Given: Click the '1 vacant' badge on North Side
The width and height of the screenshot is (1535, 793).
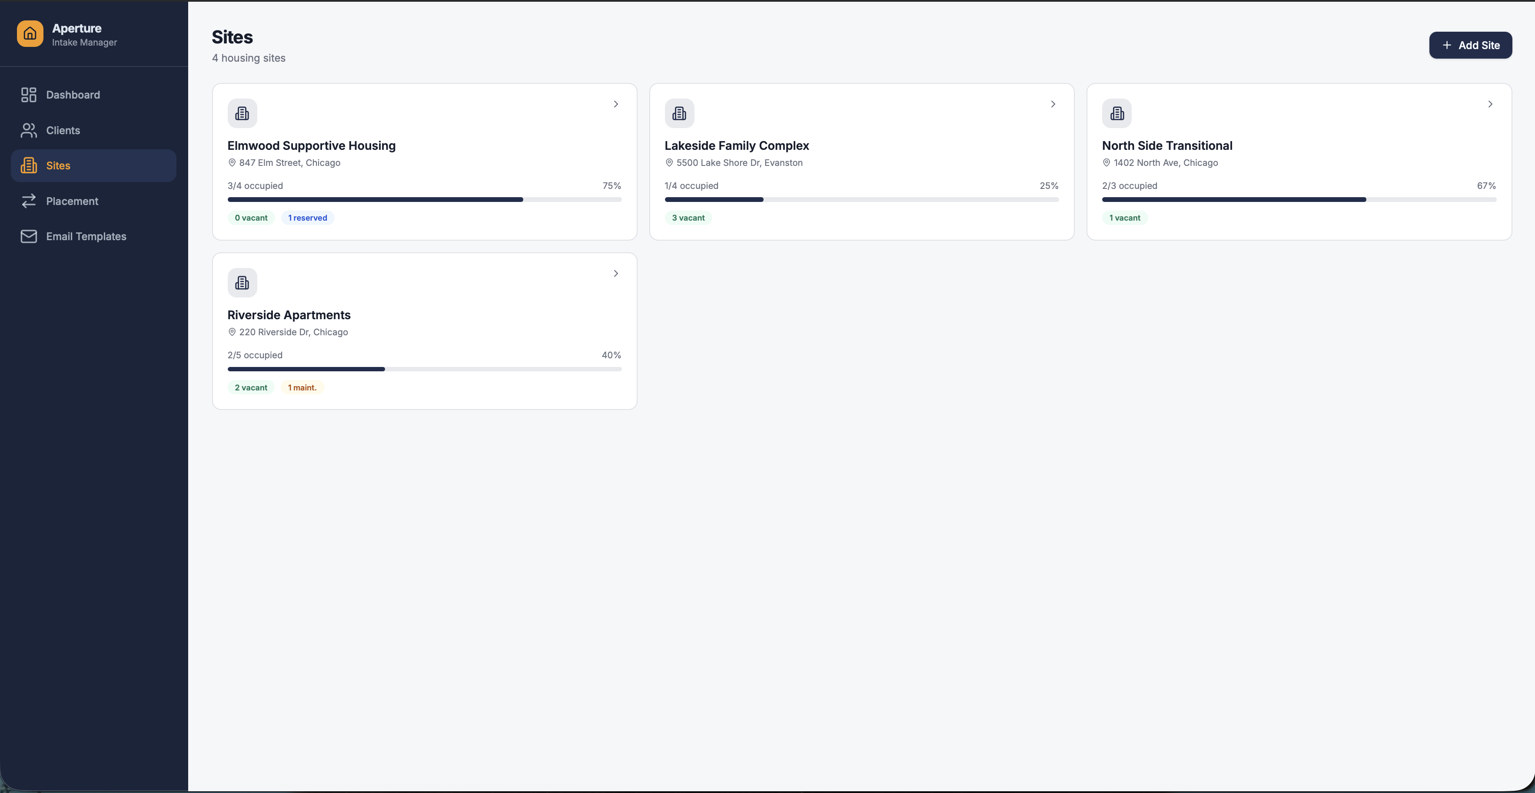Looking at the screenshot, I should pos(1124,218).
